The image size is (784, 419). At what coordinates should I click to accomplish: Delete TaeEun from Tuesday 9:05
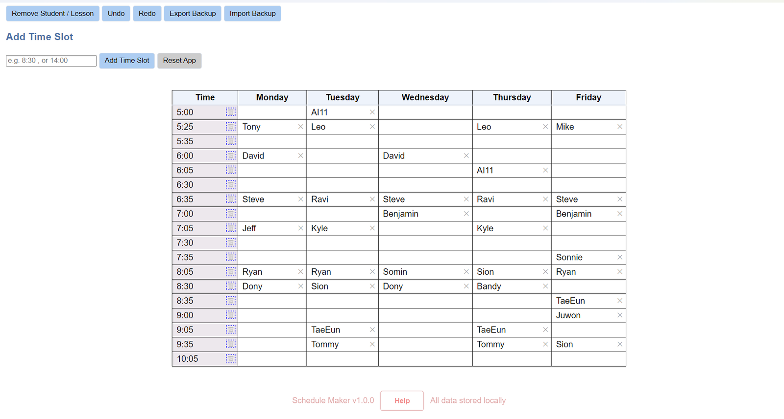click(x=372, y=330)
